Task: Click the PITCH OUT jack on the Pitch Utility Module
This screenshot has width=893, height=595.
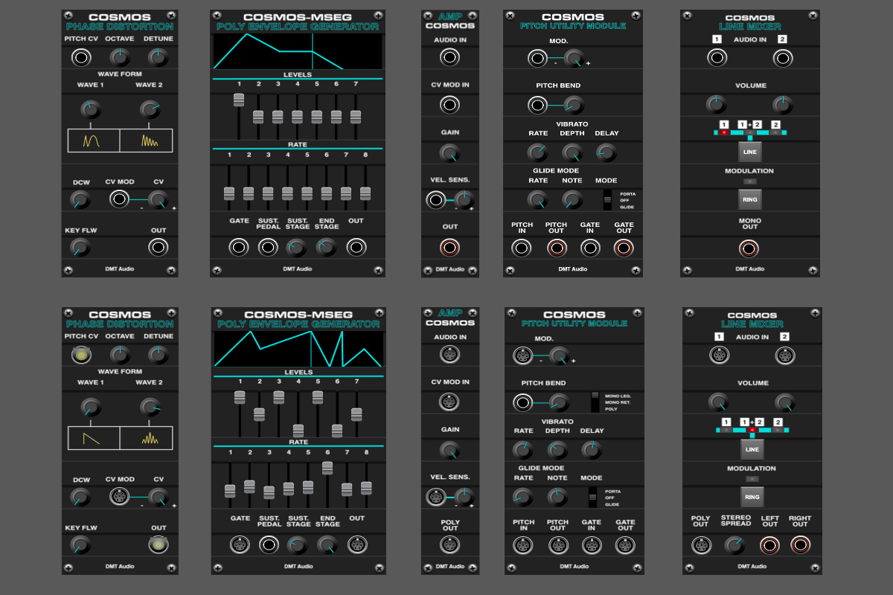Action: 555,248
